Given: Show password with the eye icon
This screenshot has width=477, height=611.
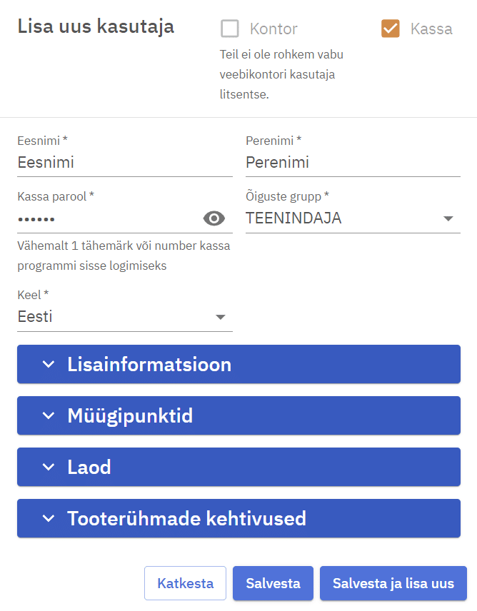Looking at the screenshot, I should pyautogui.click(x=214, y=218).
